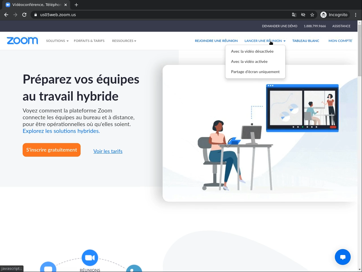The image size is (362, 272).
Task: Click Rejoindre une réunion
Action: click(216, 41)
